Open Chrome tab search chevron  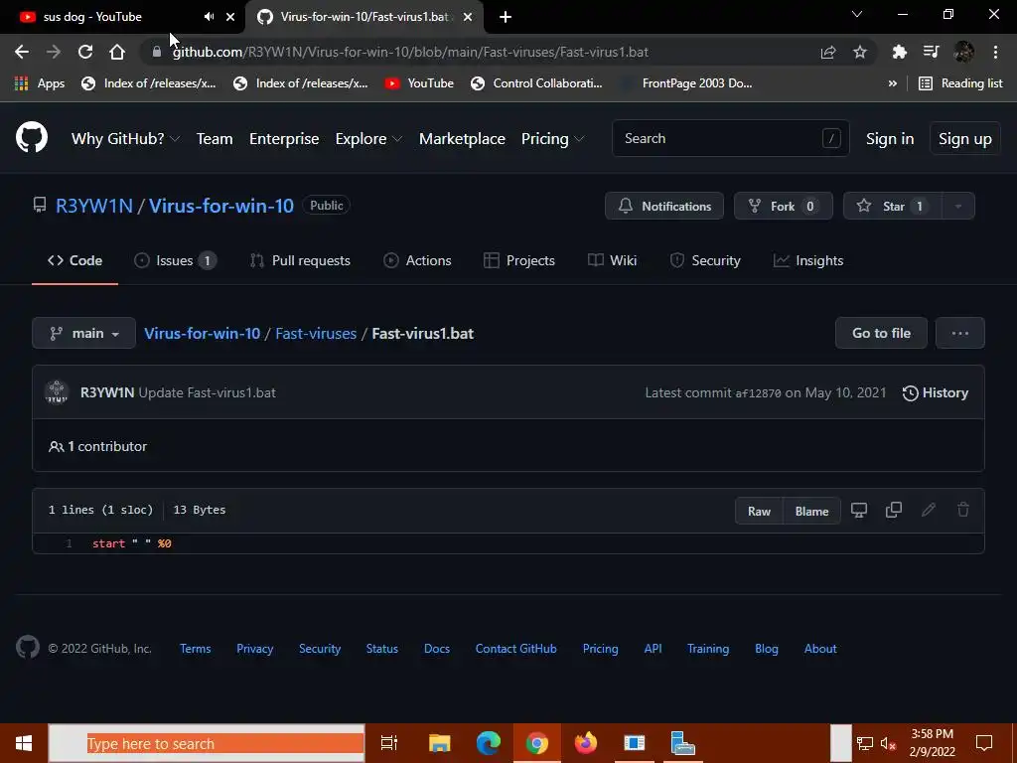click(857, 14)
